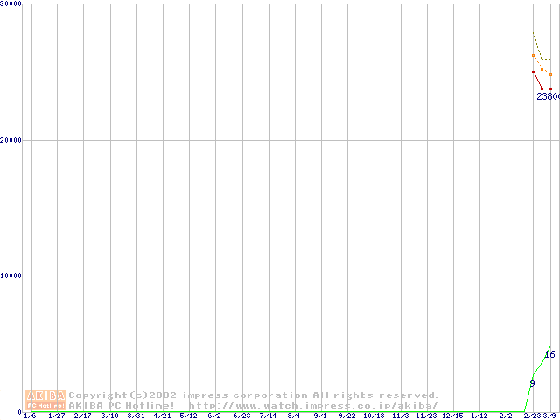Select the 12/15 date on x-axis

452,416
